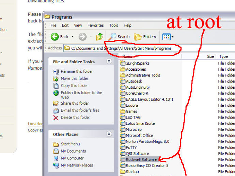Click Publish this folder to the Web
Screen dimensions: 235x176
click(x=81, y=95)
